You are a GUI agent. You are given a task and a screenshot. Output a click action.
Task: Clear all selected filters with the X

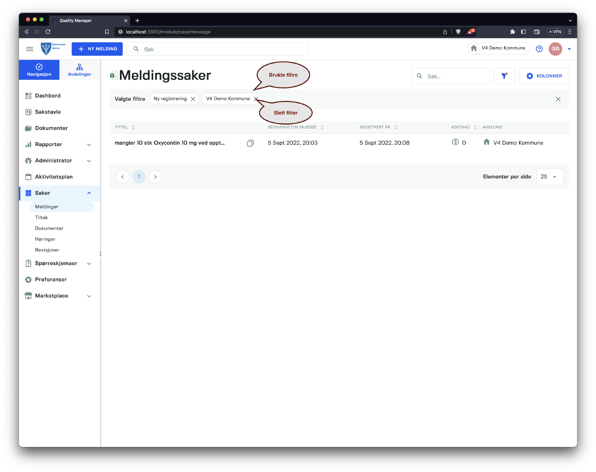(558, 99)
